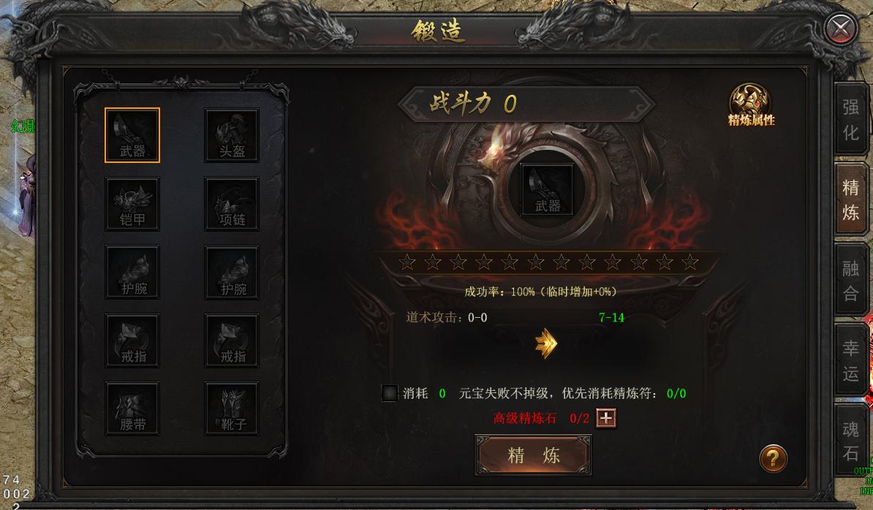Pick the 靴子 boots slot

232,408
